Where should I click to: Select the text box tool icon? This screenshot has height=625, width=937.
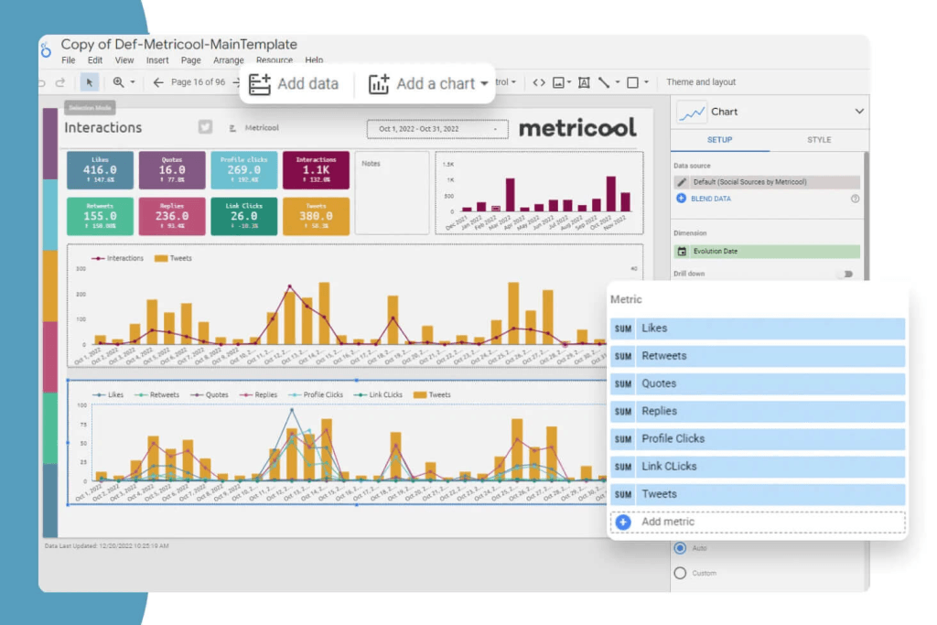tap(584, 82)
